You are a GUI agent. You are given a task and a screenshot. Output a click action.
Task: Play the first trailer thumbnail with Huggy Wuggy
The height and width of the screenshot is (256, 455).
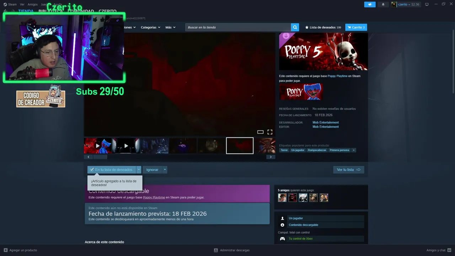(98, 146)
